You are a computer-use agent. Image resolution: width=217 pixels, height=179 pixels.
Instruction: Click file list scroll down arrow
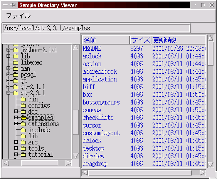click(x=210, y=165)
